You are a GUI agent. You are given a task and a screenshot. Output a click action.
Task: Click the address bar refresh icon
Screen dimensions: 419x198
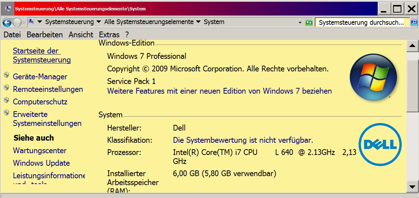(x=309, y=23)
